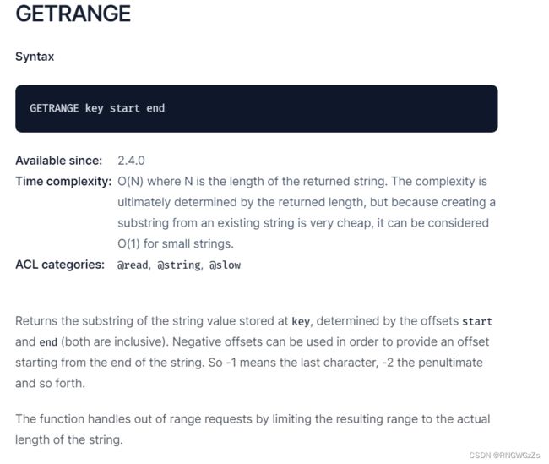Click the 'end' argument in the syntax

point(155,108)
